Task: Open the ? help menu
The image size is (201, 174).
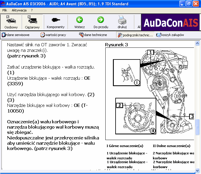Action: (x=32, y=10)
